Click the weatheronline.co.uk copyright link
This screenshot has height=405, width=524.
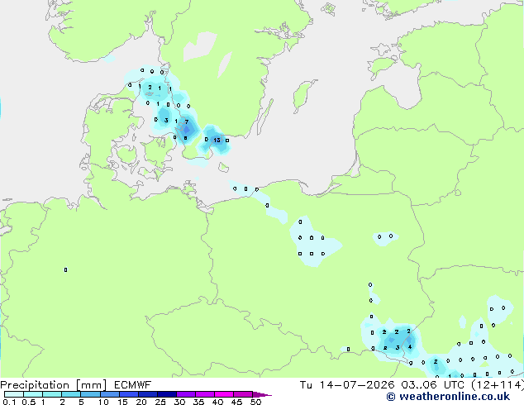click(x=448, y=397)
